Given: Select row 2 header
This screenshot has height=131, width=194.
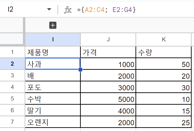Looking at the screenshot, I should coord(12,64).
